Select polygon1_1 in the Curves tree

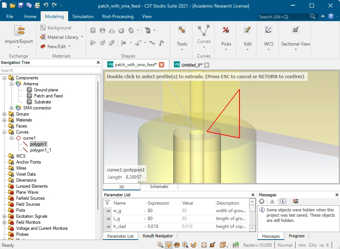pyautogui.click(x=41, y=150)
